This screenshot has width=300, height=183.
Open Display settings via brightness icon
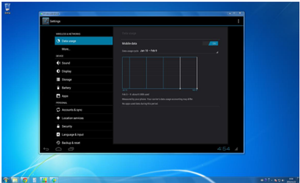(58, 71)
